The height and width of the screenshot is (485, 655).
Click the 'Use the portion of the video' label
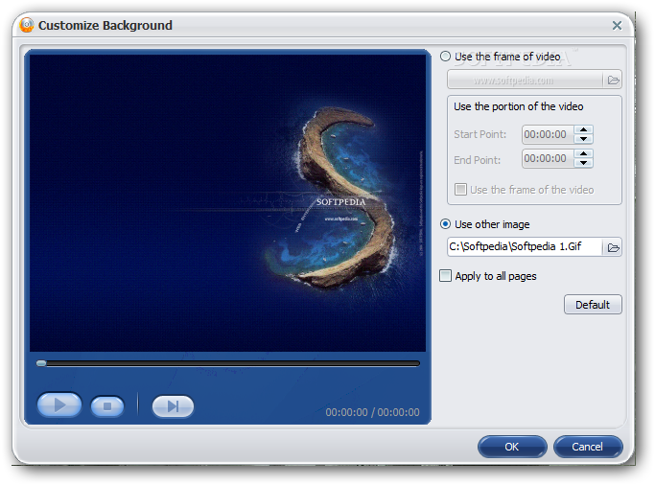[519, 106]
